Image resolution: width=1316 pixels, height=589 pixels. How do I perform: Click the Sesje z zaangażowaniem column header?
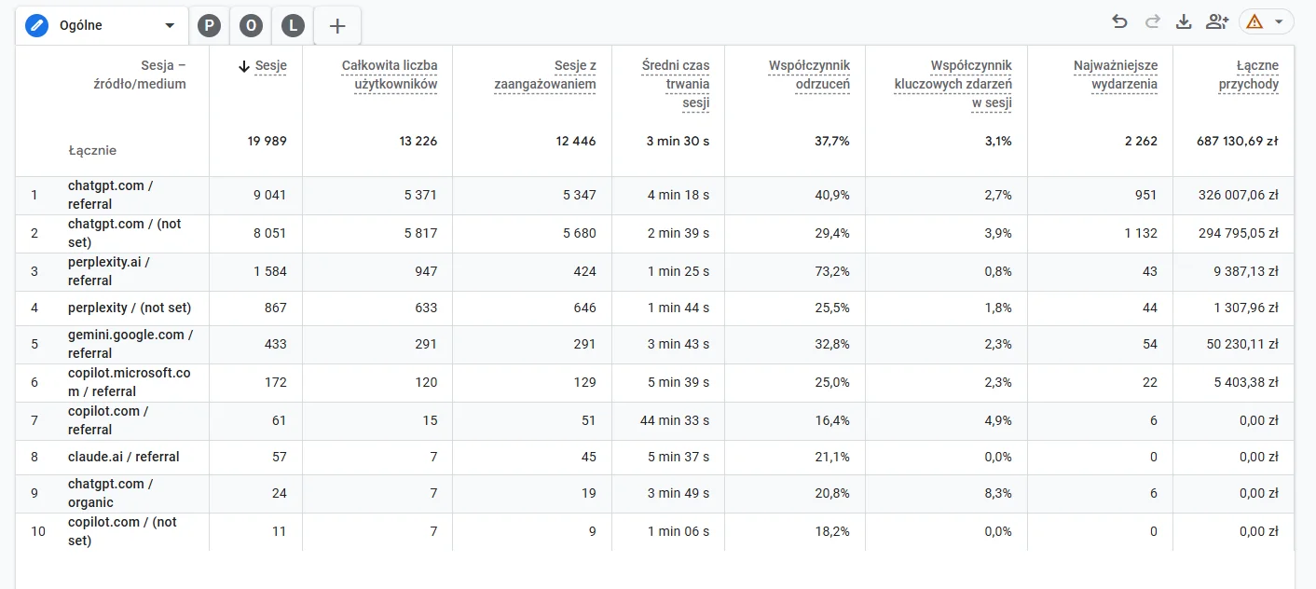[x=545, y=75]
